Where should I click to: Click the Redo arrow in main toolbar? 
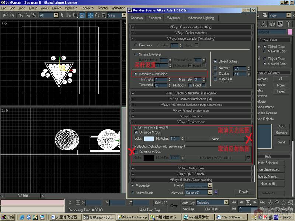point(12,15)
